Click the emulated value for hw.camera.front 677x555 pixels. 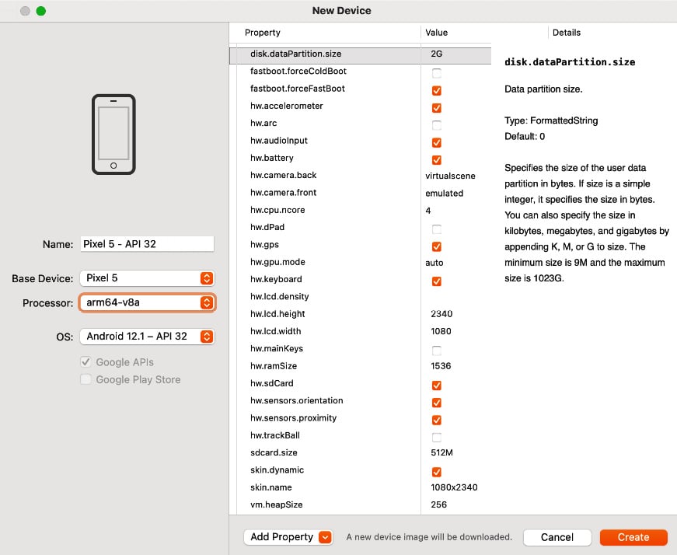[445, 193]
